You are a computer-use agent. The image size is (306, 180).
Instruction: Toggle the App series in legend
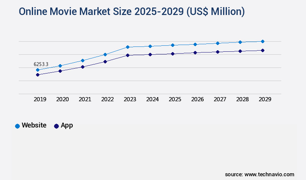(67, 126)
